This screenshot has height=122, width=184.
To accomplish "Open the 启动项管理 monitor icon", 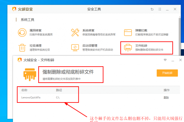I will click(x=75, y=48).
